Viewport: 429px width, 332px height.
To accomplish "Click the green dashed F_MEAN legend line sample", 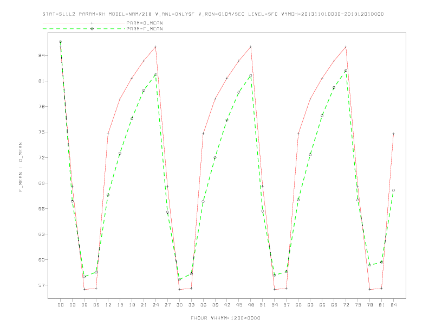I will pyautogui.click(x=84, y=29).
